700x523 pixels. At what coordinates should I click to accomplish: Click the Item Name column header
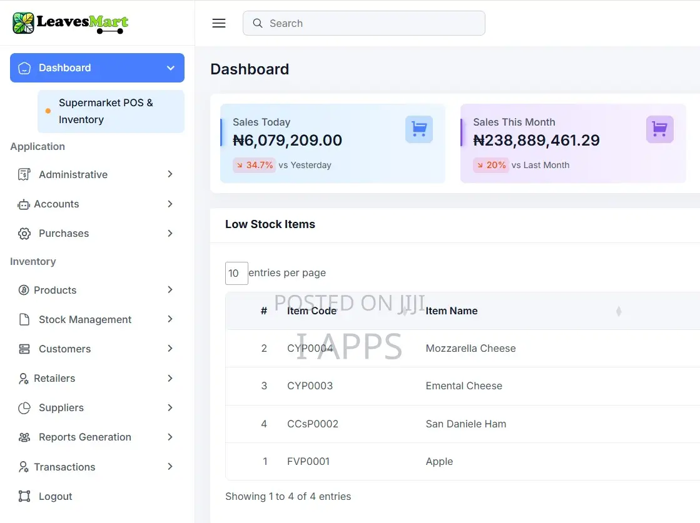[451, 311]
